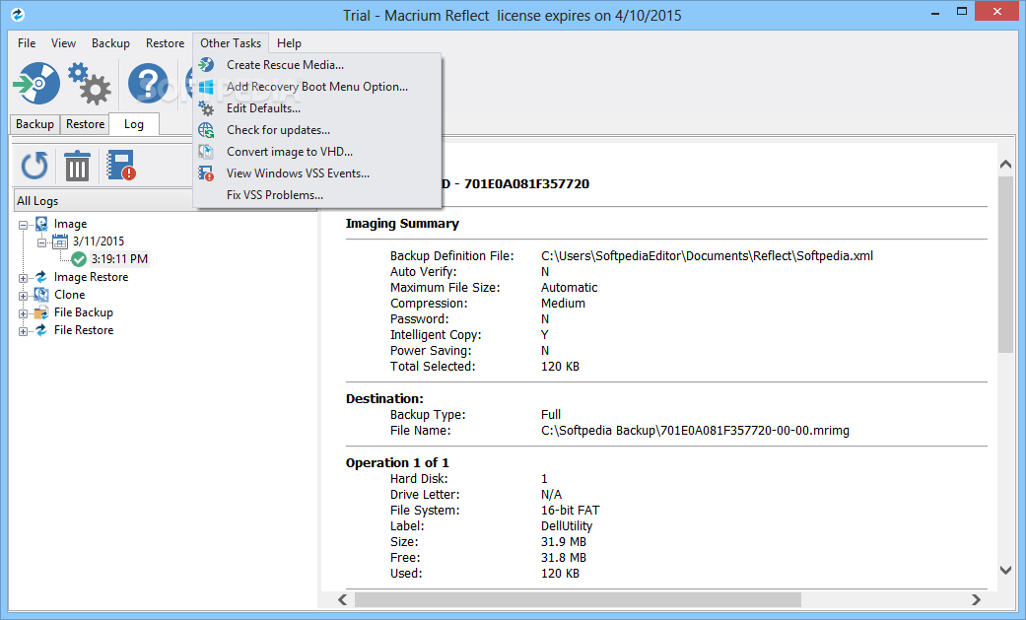
Task: Click the Imaging Summary heading
Action: [402, 224]
